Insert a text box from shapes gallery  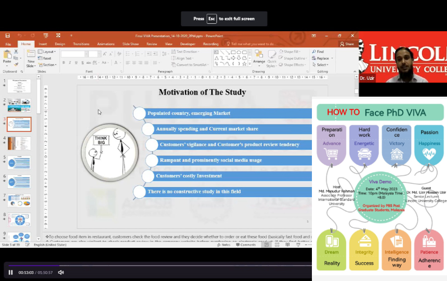point(217,53)
